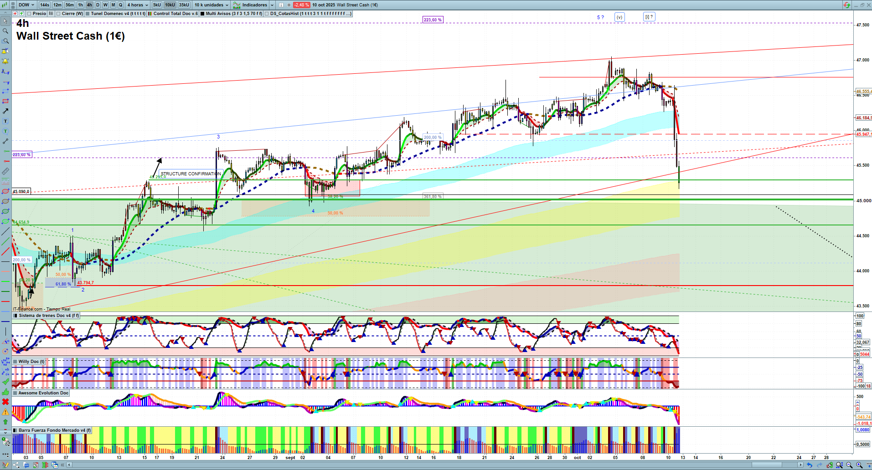The image size is (872, 470).
Task: Click the green up-arrow indicator icon
Action: (21, 14)
